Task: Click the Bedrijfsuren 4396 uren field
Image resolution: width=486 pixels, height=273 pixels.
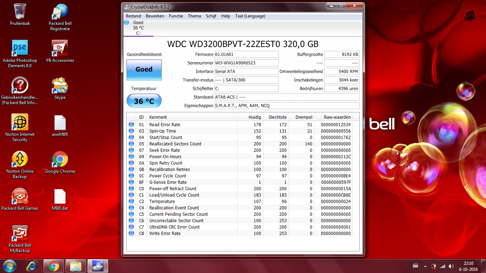Action: pos(342,89)
